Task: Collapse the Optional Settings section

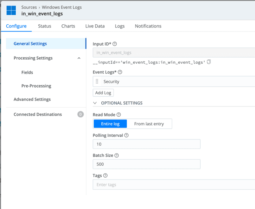Action: pyautogui.click(x=95, y=103)
